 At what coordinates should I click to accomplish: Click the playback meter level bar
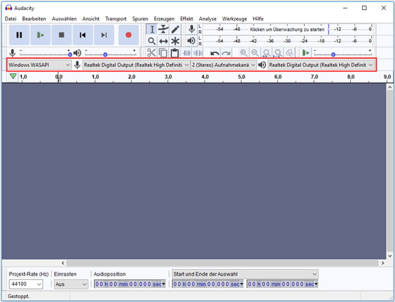click(288, 41)
